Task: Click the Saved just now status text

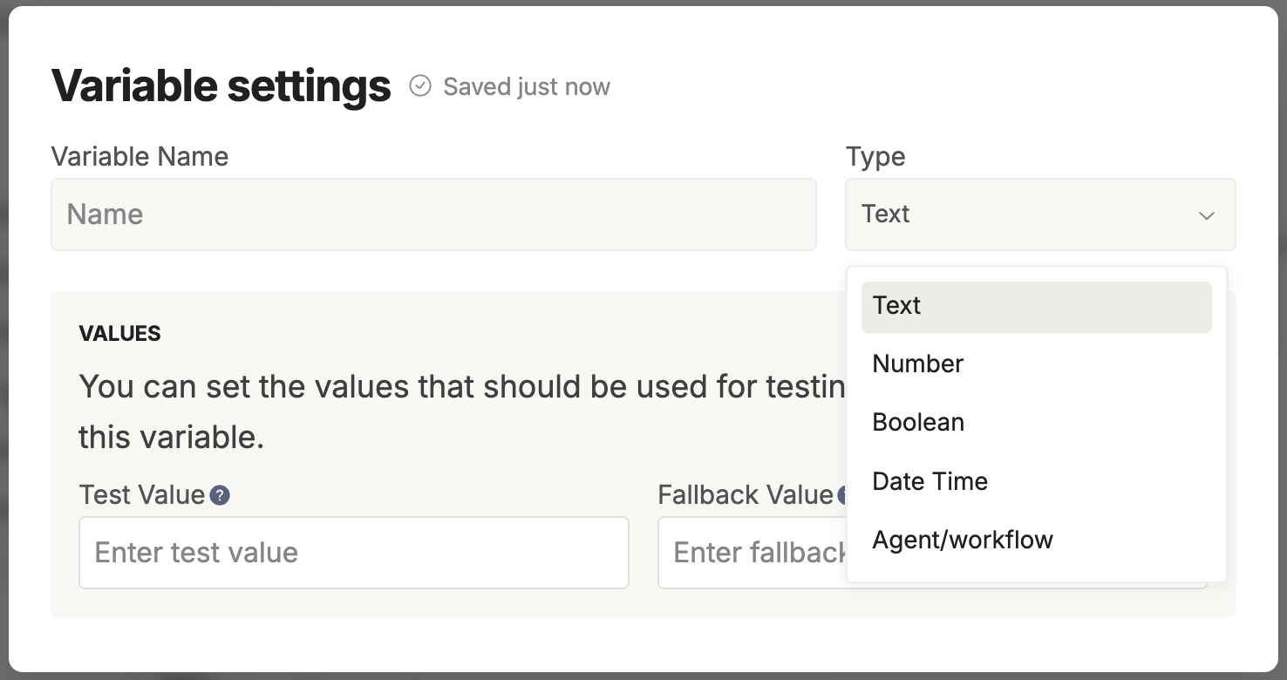Action: tap(527, 87)
